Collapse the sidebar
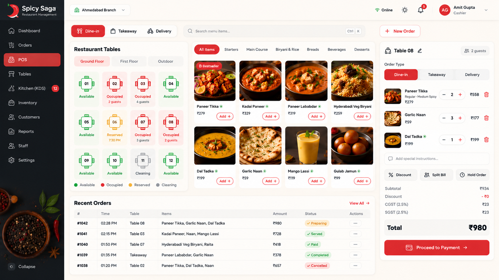The height and width of the screenshot is (280, 499). (x=22, y=267)
